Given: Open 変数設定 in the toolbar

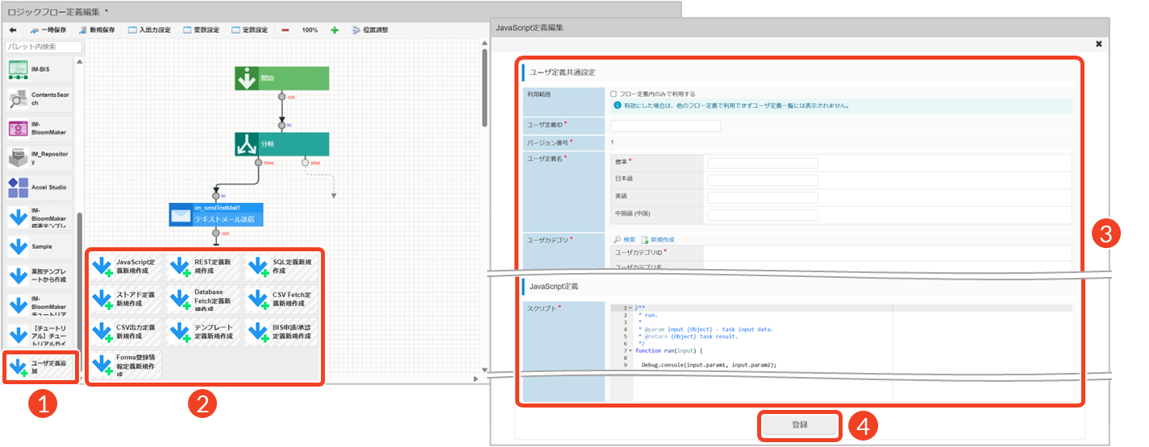Looking at the screenshot, I should (201, 30).
